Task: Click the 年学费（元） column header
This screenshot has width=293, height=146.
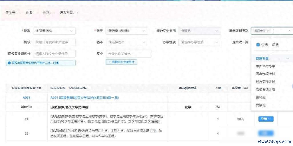Action: [240, 88]
